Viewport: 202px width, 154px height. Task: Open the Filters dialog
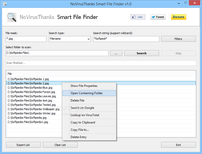click(x=179, y=39)
